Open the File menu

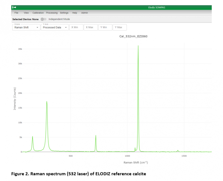point(16,13)
